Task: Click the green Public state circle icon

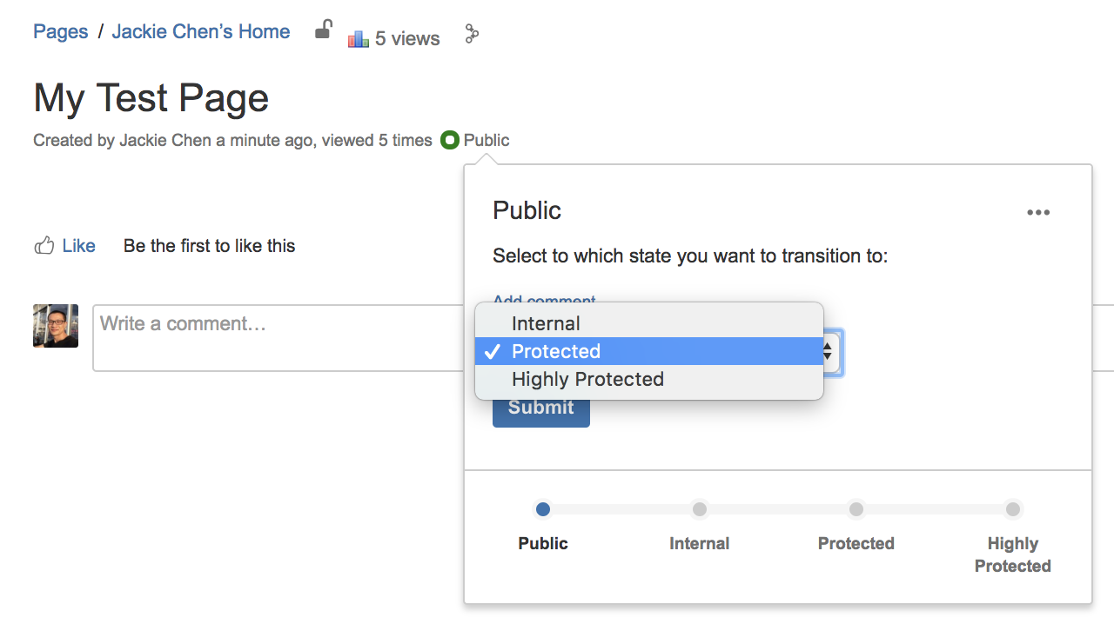Action: point(449,140)
